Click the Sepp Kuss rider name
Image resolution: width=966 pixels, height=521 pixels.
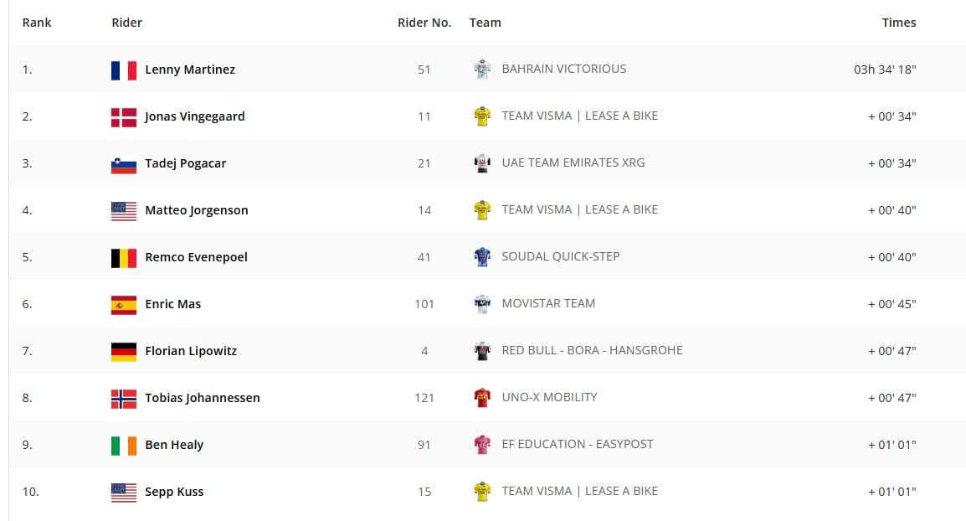point(174,492)
